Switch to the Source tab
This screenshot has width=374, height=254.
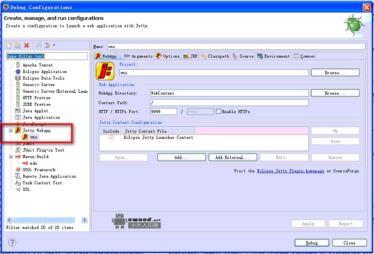click(243, 56)
